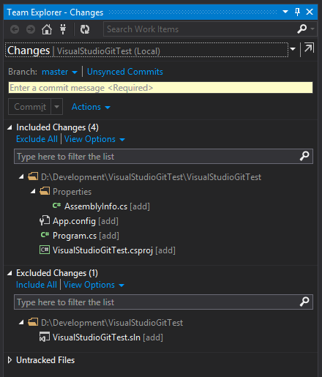Refresh the Team Explorer page
This screenshot has width=322, height=377.
(85, 29)
